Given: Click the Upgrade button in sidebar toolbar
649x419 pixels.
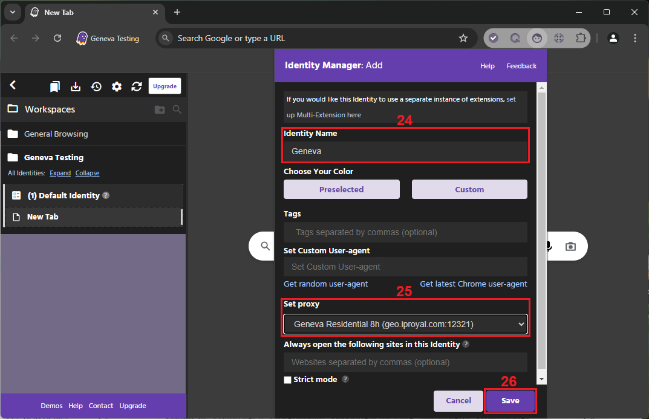Looking at the screenshot, I should coord(165,86).
